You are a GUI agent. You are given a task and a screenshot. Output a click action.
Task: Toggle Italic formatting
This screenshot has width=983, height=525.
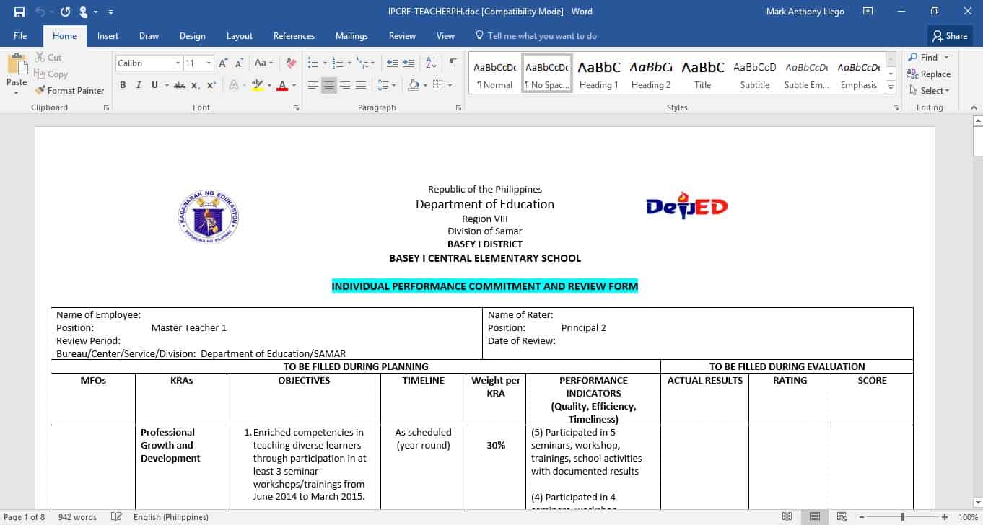pyautogui.click(x=139, y=85)
